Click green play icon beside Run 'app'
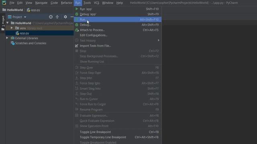This screenshot has width=257, height=144. tap(77, 9)
